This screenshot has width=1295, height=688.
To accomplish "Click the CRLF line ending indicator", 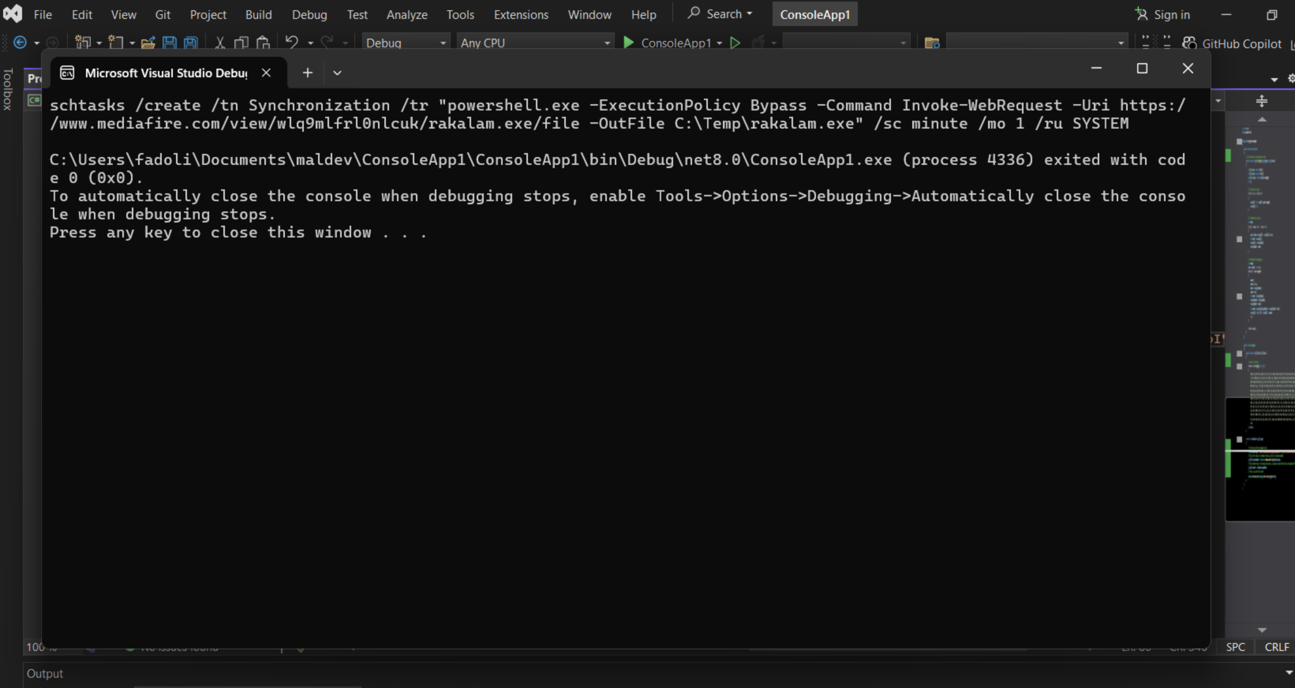I will point(1277,647).
